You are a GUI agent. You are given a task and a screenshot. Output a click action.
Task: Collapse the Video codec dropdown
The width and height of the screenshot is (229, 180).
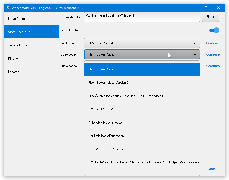tap(142, 54)
